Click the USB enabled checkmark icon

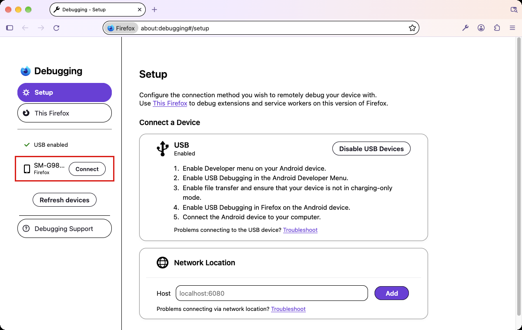tap(26, 145)
